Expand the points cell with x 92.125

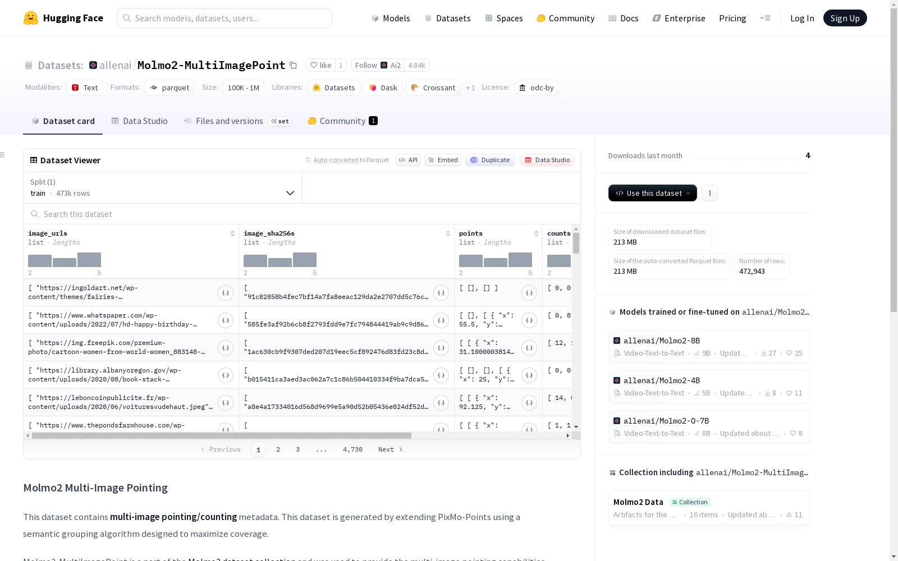tap(529, 403)
